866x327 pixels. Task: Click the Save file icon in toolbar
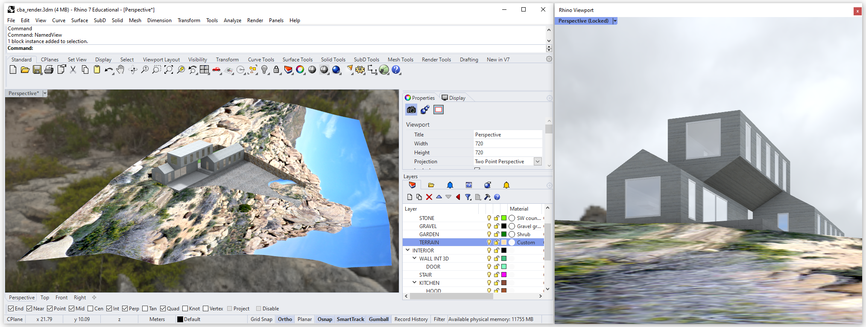pyautogui.click(x=37, y=70)
